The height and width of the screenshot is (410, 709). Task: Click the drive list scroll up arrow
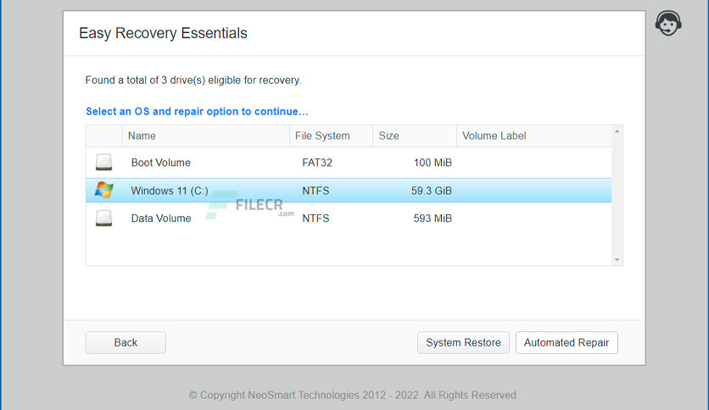point(617,131)
